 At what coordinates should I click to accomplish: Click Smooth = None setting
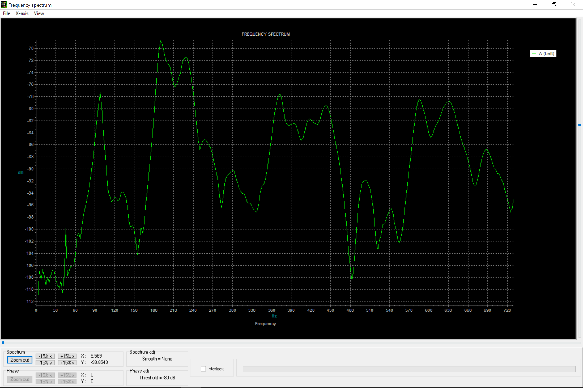click(x=157, y=359)
